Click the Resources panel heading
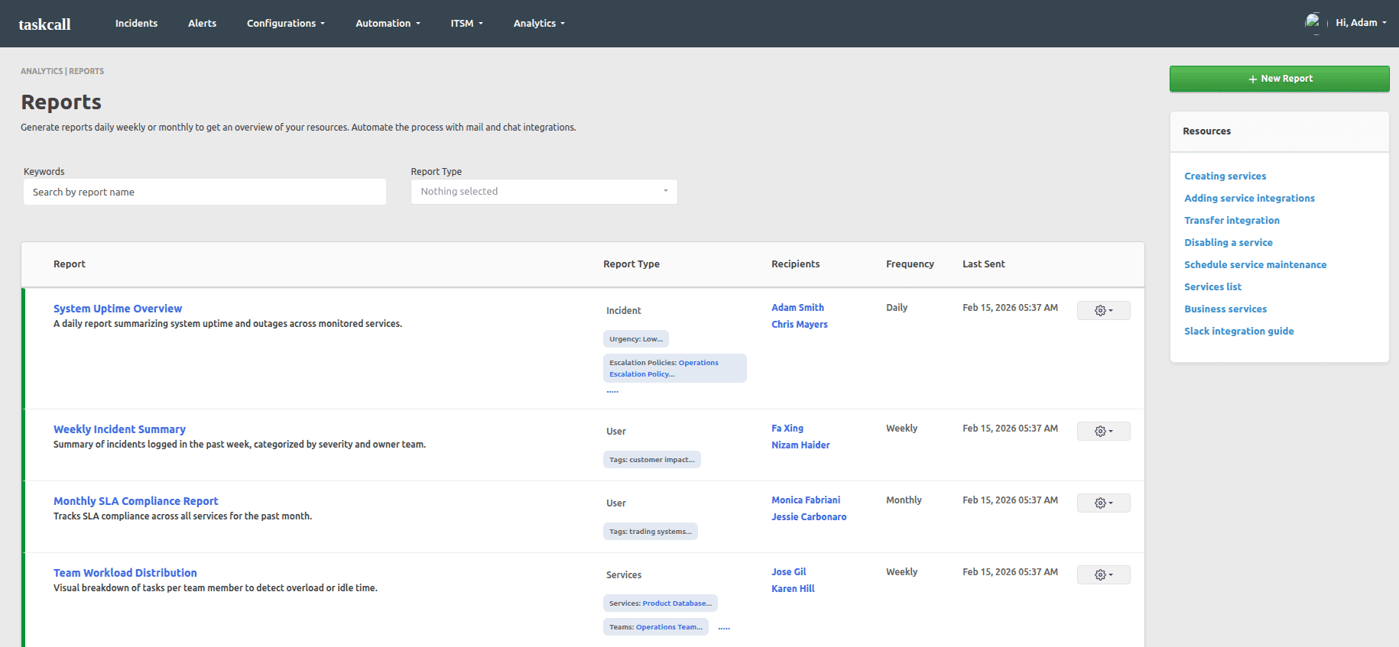 pyautogui.click(x=1206, y=131)
